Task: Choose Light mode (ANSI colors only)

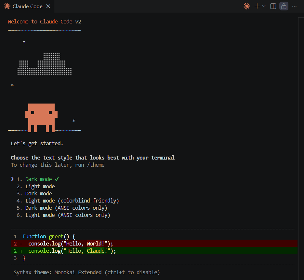Action: point(63,215)
